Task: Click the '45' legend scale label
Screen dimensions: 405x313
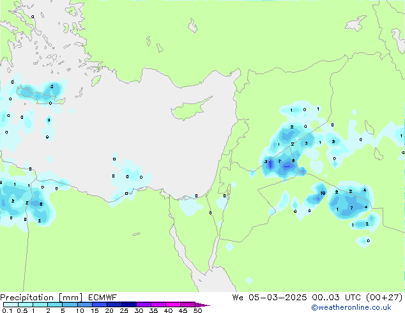Action: pos(183,310)
